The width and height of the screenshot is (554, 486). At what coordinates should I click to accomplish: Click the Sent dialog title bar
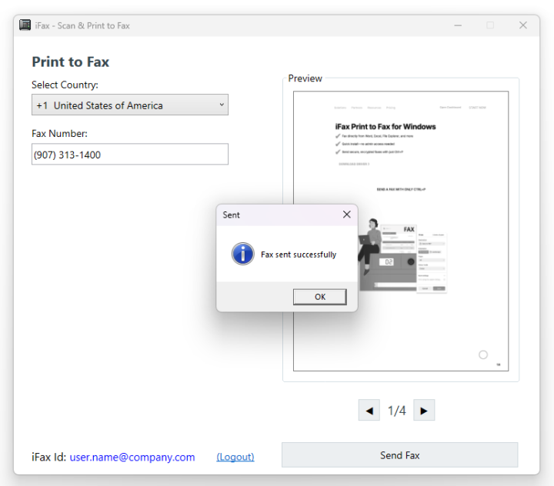pos(277,215)
